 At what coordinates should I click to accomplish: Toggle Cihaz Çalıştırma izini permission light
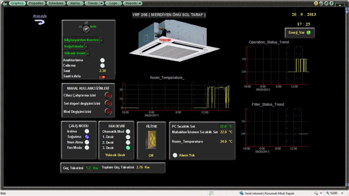[x=108, y=95]
